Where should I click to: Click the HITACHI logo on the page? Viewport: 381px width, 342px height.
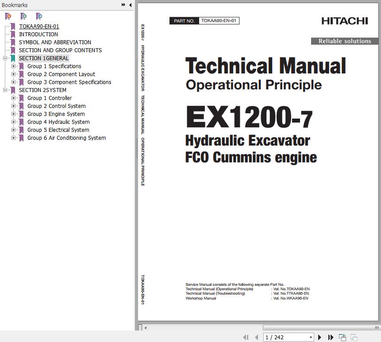[345, 21]
